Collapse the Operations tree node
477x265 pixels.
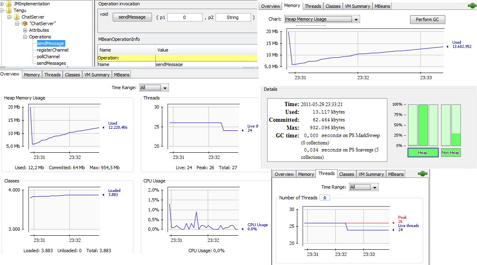[25, 37]
